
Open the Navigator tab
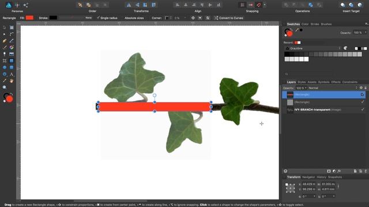point(308,177)
